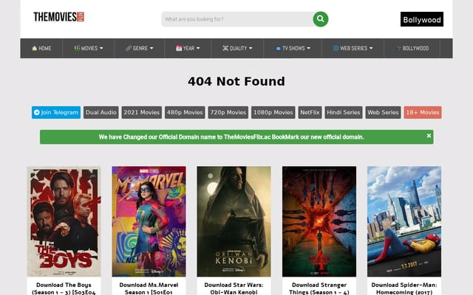Expand the Year dropdown arrow

(198, 48)
